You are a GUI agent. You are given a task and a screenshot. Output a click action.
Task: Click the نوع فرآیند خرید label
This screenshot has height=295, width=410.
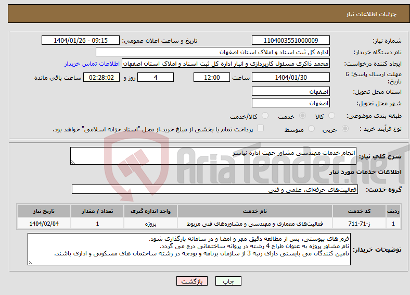(380, 129)
